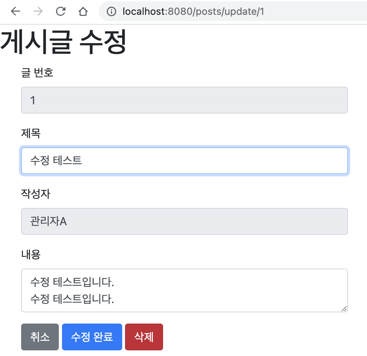Click the 글 번호 field label

37,73
